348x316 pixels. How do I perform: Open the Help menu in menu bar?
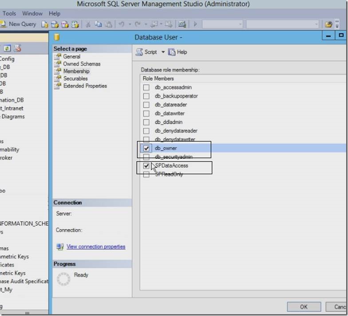click(55, 13)
